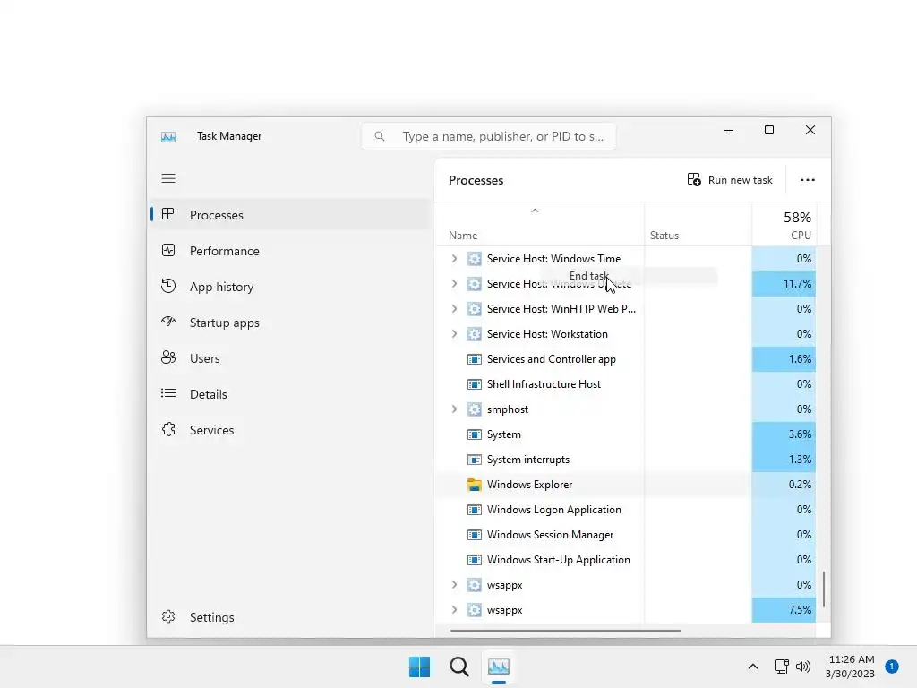Open the Windows Start menu
Image resolution: width=917 pixels, height=688 pixels.
click(419, 666)
